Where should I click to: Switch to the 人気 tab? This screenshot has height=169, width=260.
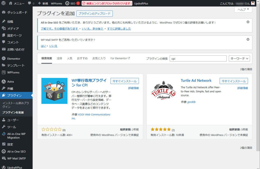click(70, 58)
